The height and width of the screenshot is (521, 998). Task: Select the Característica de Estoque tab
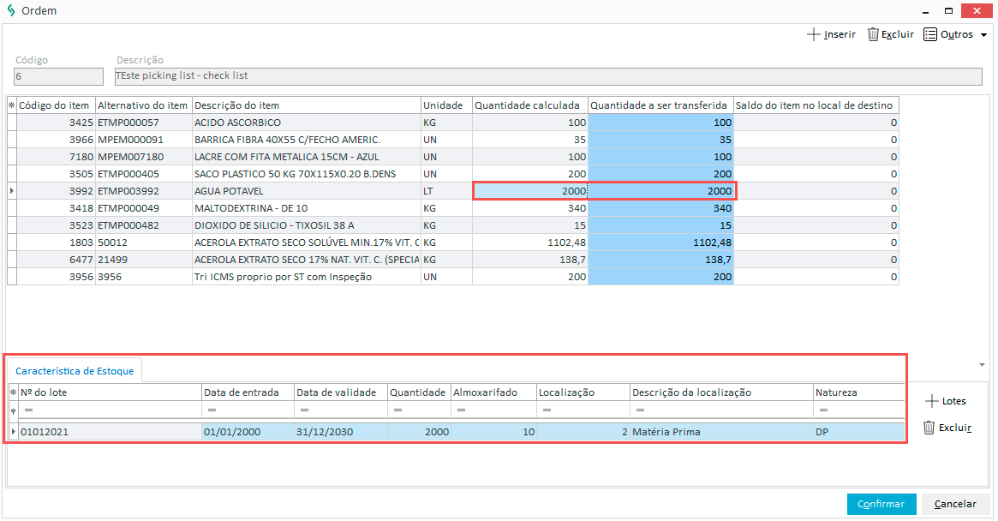click(75, 371)
